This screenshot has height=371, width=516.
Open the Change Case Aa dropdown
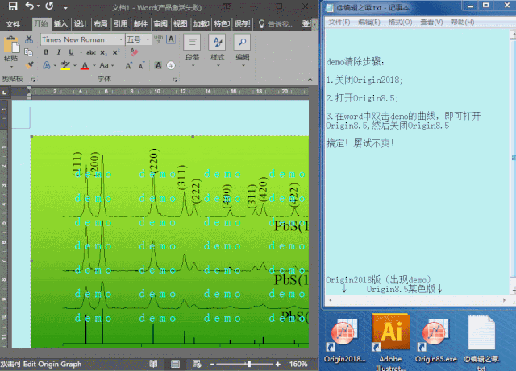(x=106, y=65)
